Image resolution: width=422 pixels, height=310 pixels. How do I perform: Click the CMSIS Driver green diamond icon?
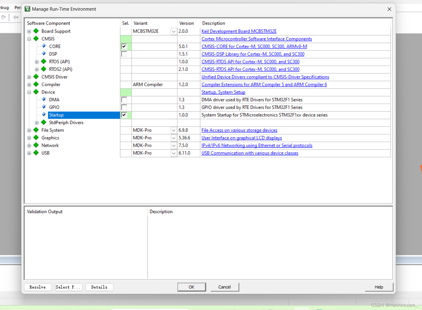coord(36,77)
